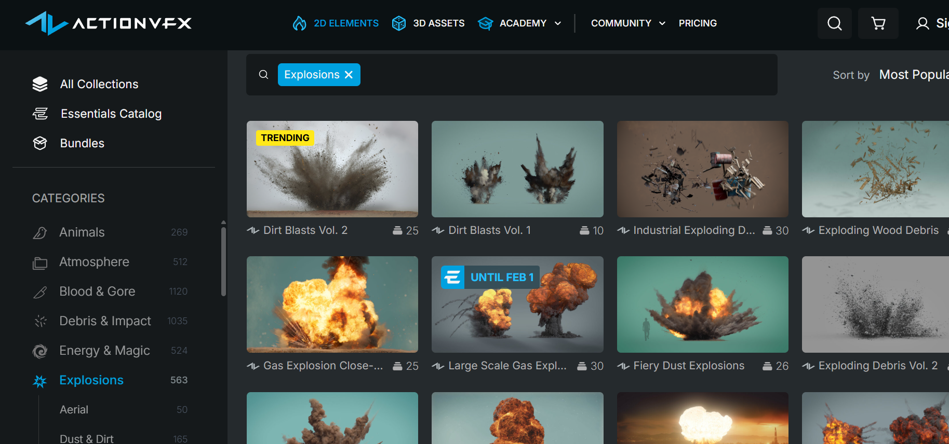This screenshot has width=949, height=444.
Task: Click the Atmosphere category icon
Action: [x=40, y=262]
